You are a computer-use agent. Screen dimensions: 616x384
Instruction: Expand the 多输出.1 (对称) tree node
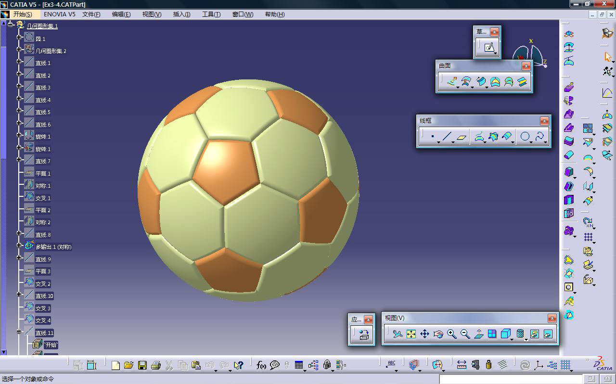[19, 246]
